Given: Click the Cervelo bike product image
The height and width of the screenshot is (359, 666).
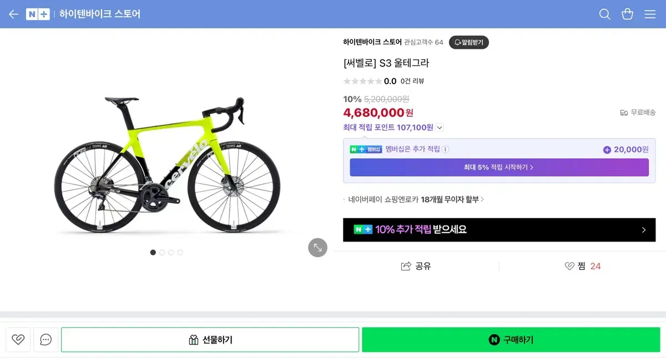Looking at the screenshot, I should pos(167,166).
